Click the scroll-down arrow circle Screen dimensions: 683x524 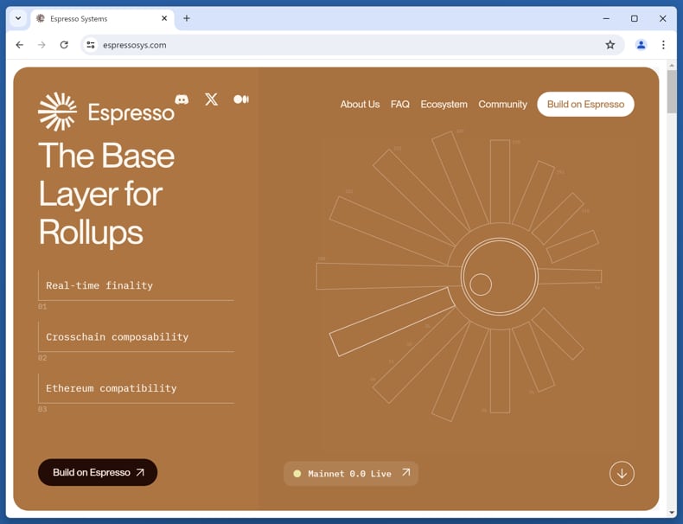(x=622, y=474)
